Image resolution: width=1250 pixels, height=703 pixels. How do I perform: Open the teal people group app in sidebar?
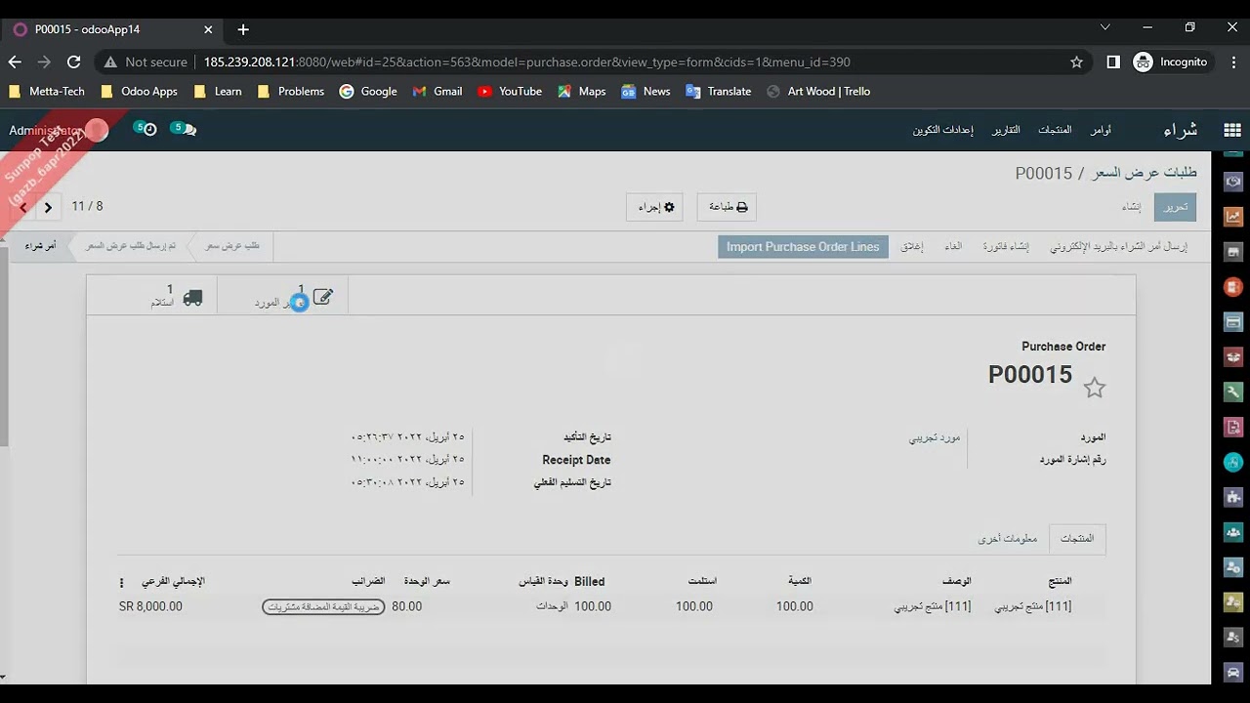pyautogui.click(x=1233, y=532)
